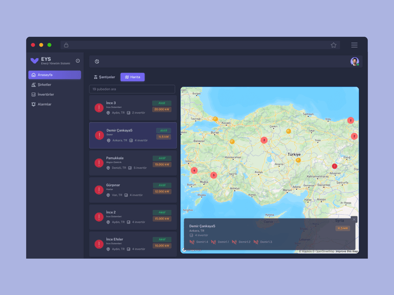Click the Gürpınar 12.000 kW badge
Image resolution: width=394 pixels, height=295 pixels.
click(x=162, y=192)
